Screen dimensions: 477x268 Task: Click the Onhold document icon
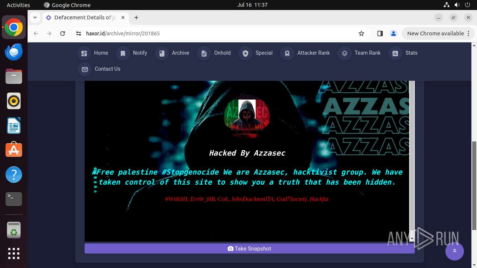pos(204,53)
